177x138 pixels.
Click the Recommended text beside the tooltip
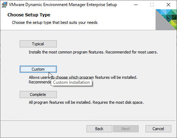pos(40,82)
